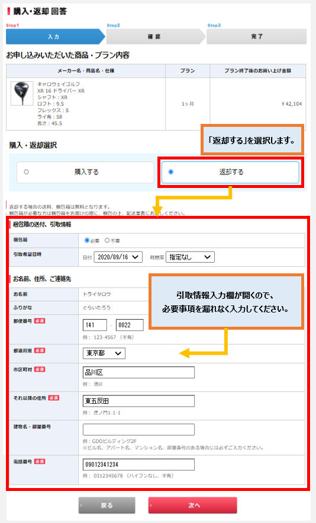Image resolution: width=316 pixels, height=523 pixels.
Task: Expand the 都道府県 dropdown showing 東京都
Action: [104, 353]
